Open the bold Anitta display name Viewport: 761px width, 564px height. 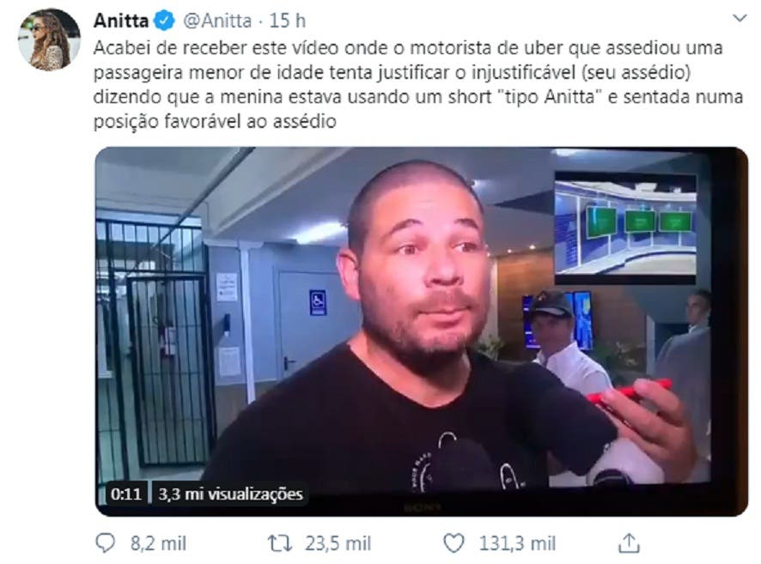pyautogui.click(x=121, y=21)
